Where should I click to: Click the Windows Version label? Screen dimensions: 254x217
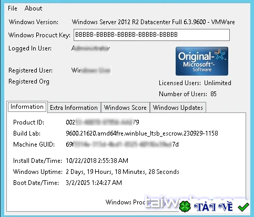coord(34,22)
